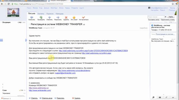The width and height of the screenshot is (179, 100).
Task: Open the Фотки link in top navigation
Action: click(61, 8)
